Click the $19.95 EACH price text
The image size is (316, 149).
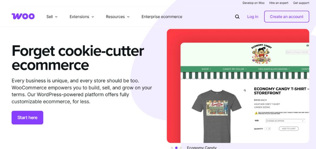click(x=260, y=100)
